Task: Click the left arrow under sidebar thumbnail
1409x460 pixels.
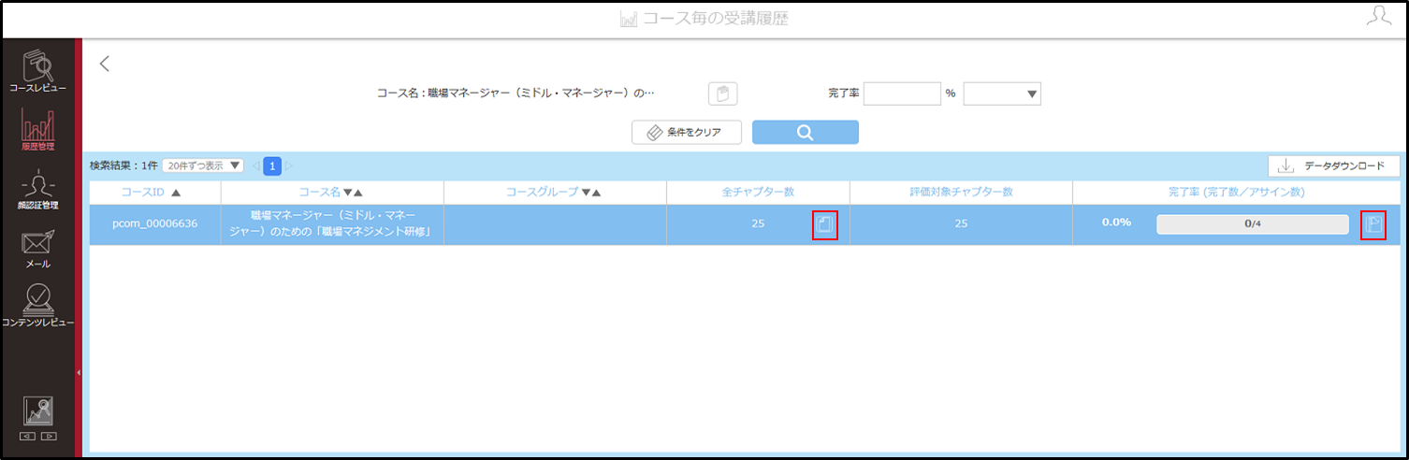Action: tap(29, 436)
